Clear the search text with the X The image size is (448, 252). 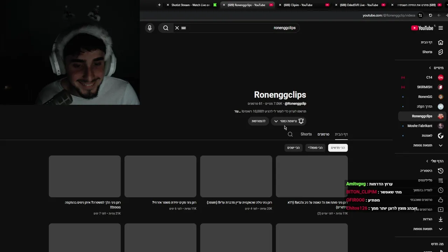(x=177, y=28)
